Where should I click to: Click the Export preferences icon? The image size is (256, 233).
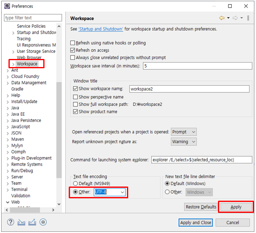click(32, 222)
